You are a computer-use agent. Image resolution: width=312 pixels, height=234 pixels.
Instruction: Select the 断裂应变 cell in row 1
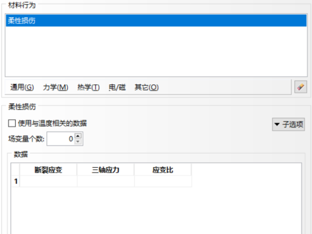pos(49,181)
